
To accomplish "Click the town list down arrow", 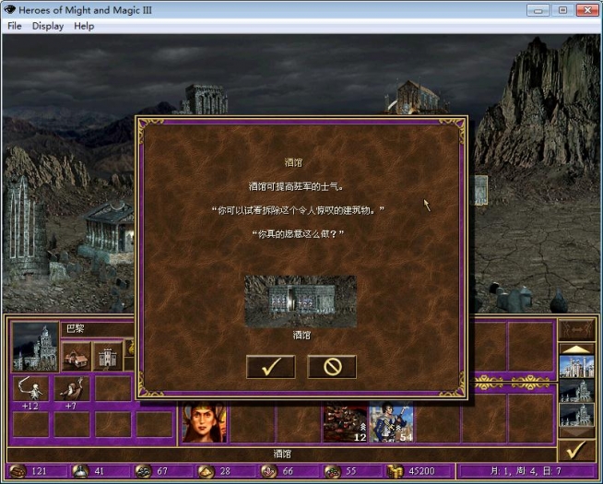I will [x=576, y=432].
